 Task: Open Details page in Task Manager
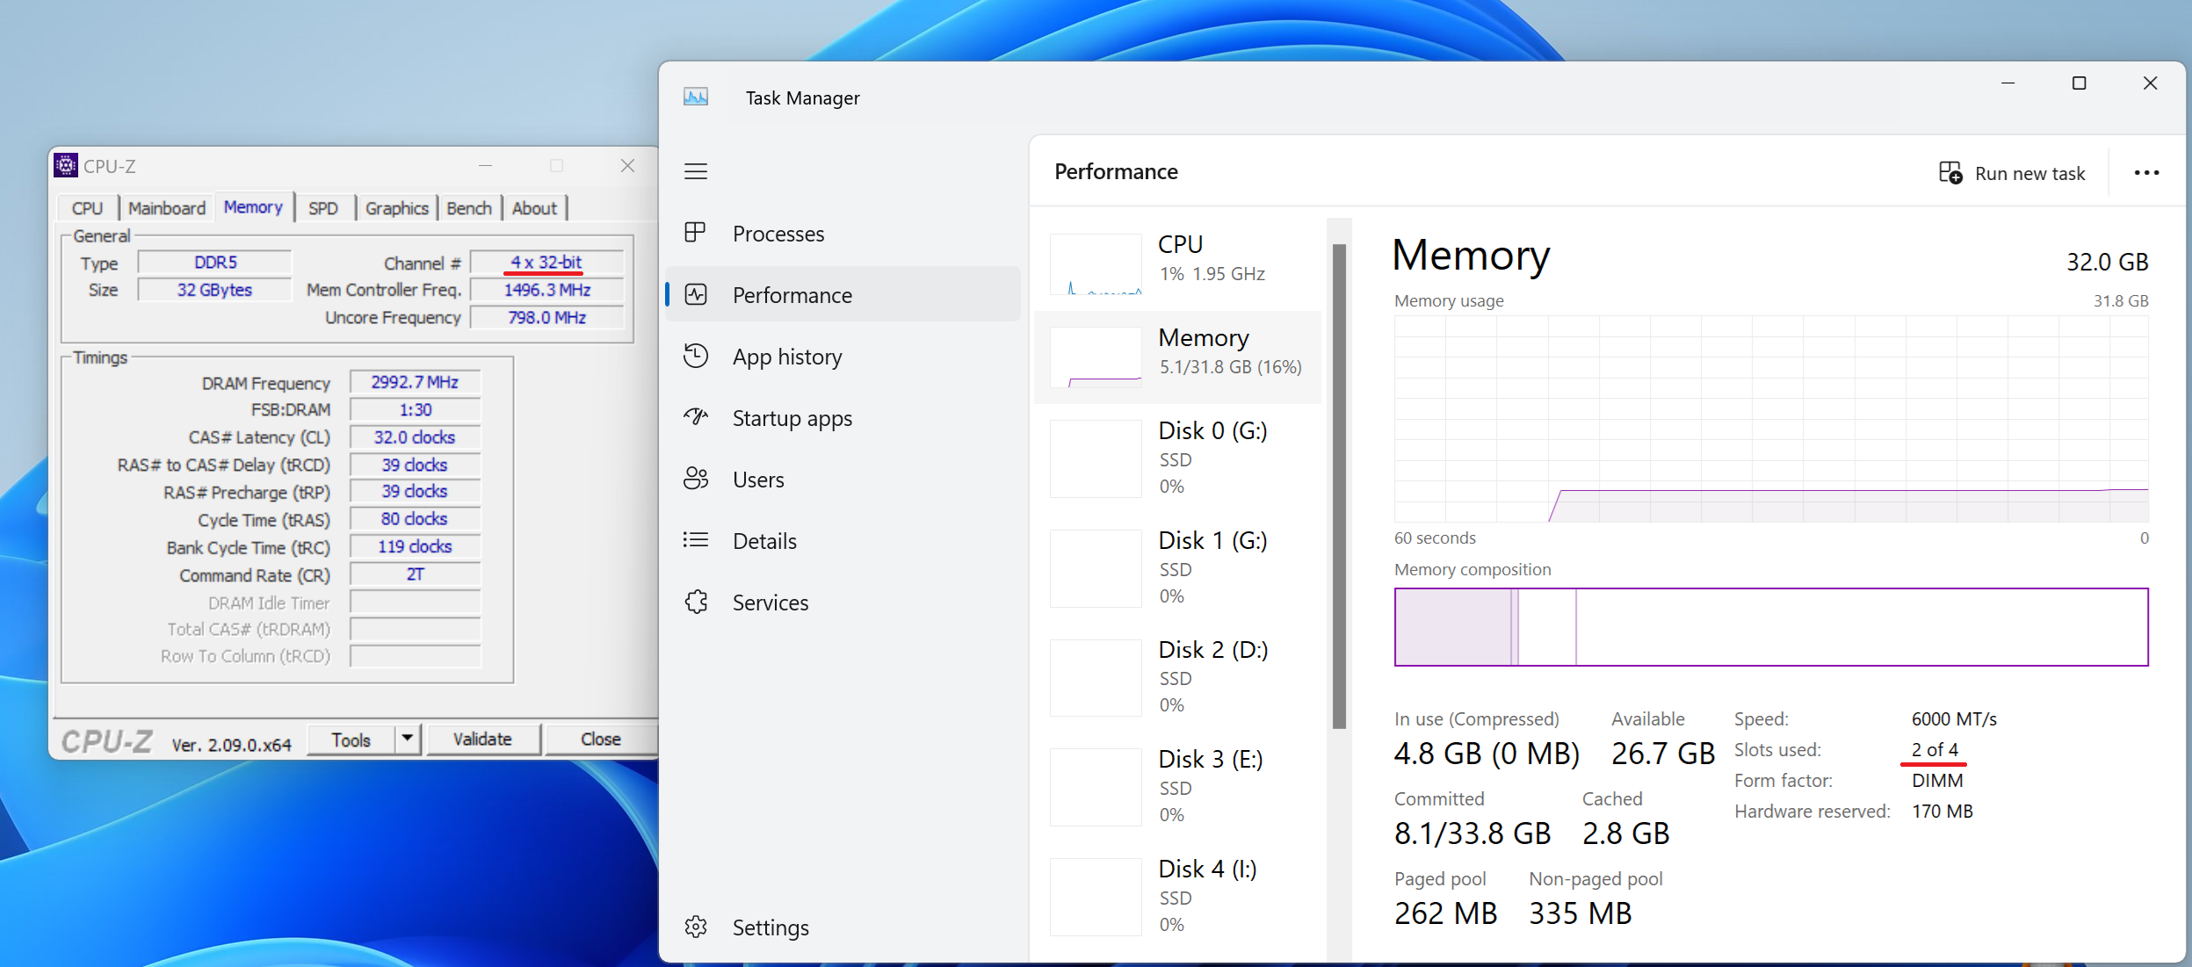[843, 541]
